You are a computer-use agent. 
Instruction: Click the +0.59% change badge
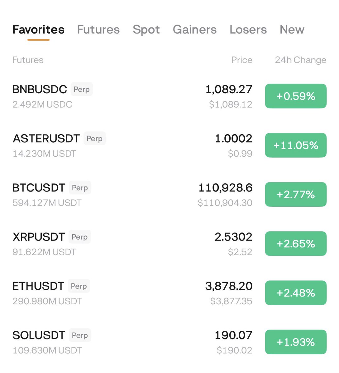296,96
